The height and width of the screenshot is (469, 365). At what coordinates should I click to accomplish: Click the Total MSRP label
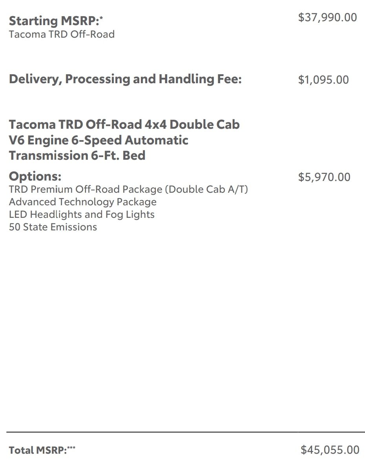38,450
